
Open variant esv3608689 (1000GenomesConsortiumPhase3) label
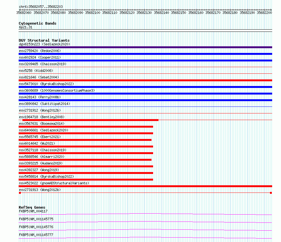57,90
